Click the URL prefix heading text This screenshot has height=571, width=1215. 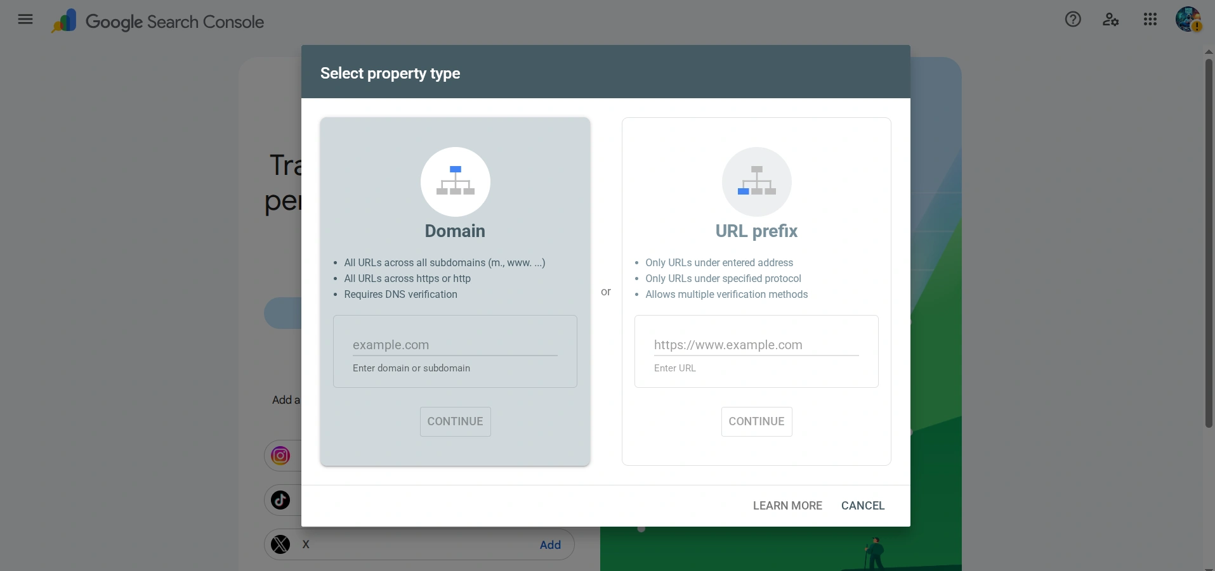756,231
